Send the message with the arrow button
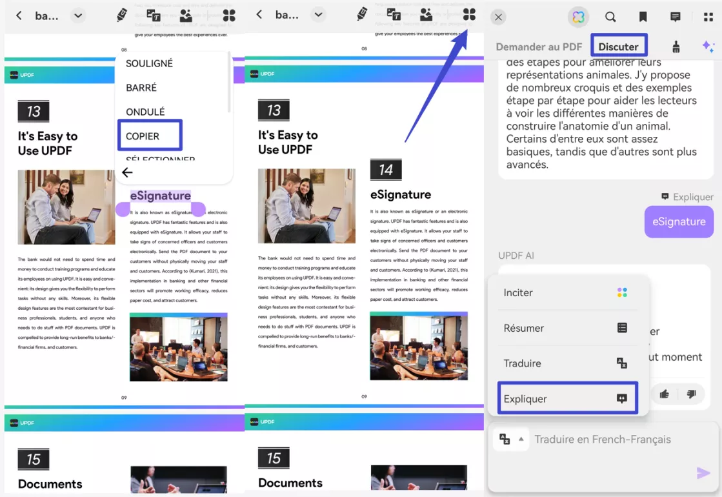The height and width of the screenshot is (497, 722). pyautogui.click(x=703, y=472)
